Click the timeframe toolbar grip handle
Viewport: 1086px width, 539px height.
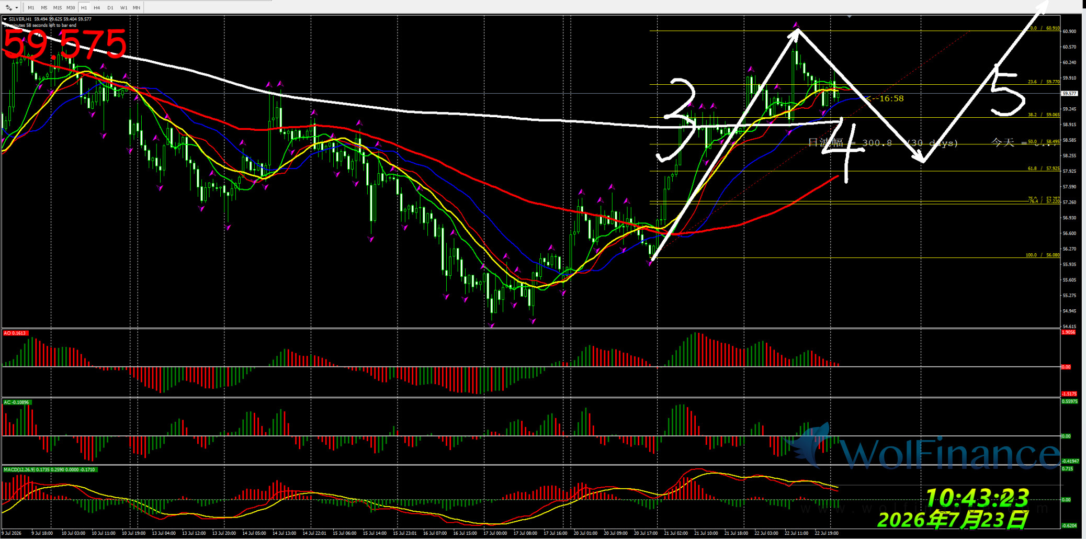[x=22, y=7]
